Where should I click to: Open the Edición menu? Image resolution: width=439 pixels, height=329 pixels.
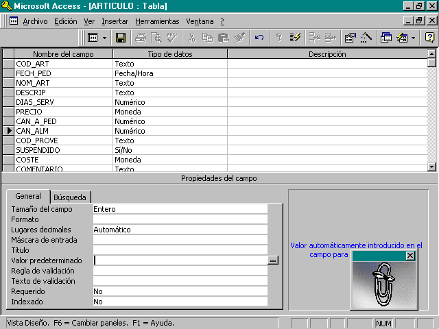point(66,21)
